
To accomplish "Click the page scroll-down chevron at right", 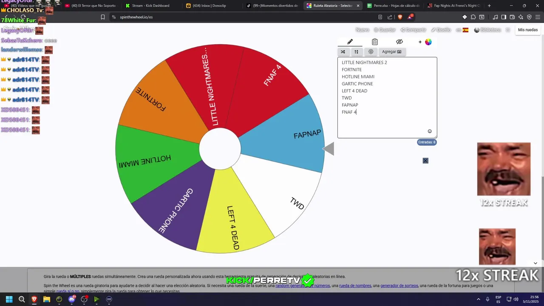I will (x=535, y=263).
